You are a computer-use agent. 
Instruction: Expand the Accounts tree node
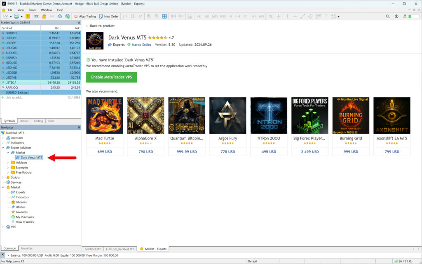pyautogui.click(x=3, y=138)
